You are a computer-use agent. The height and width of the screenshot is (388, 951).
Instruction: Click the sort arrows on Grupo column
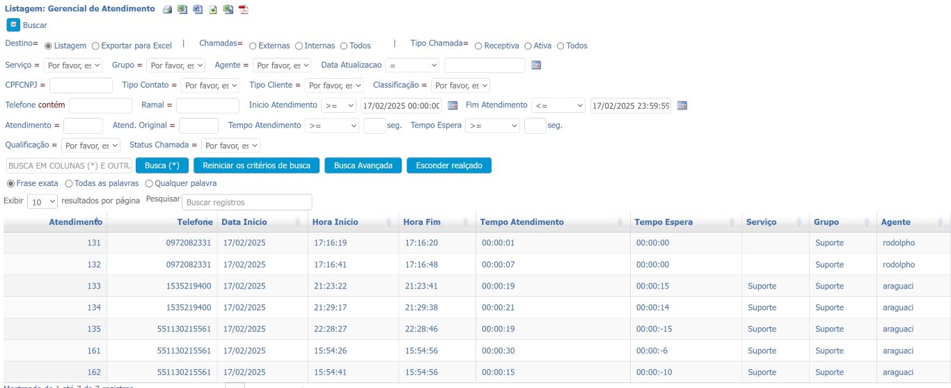pyautogui.click(x=868, y=222)
